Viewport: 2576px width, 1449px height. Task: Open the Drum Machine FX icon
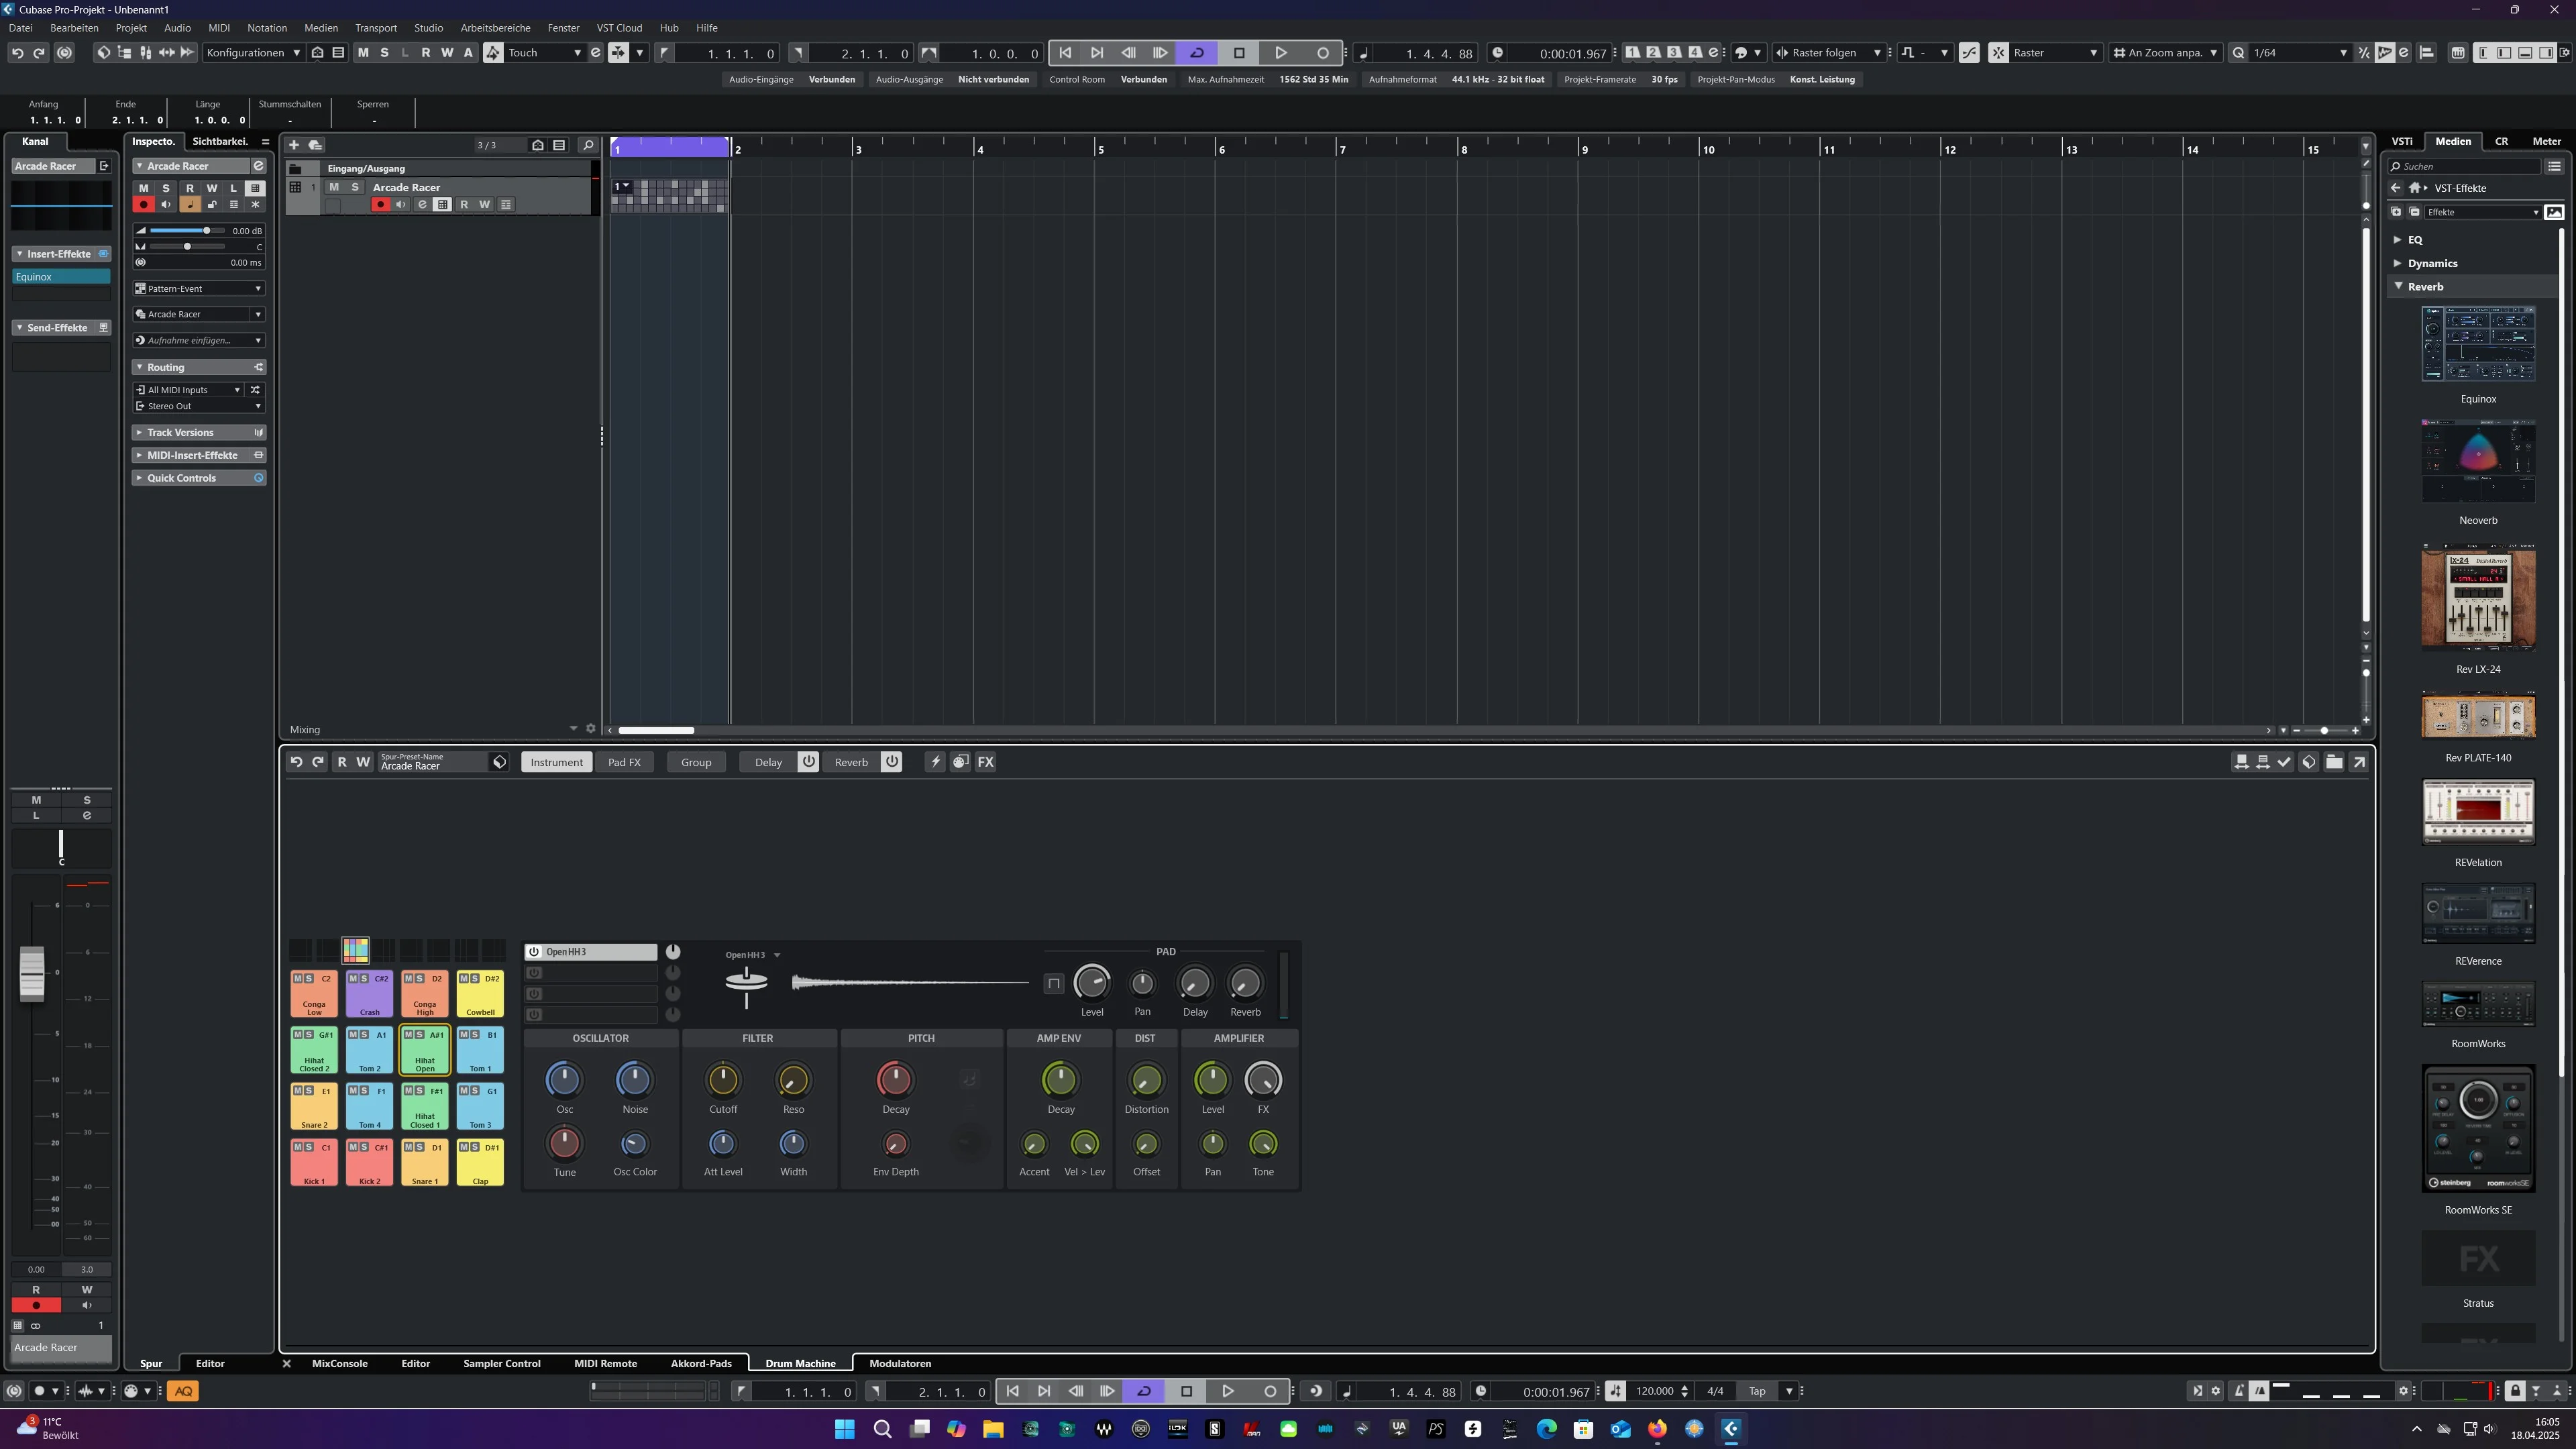point(985,762)
